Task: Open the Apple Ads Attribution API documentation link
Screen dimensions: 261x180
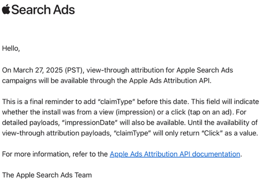Action: pos(175,154)
